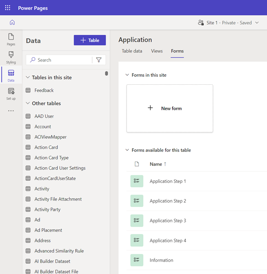
Task: Click the Application Step 1 form icon
Action: (137, 181)
